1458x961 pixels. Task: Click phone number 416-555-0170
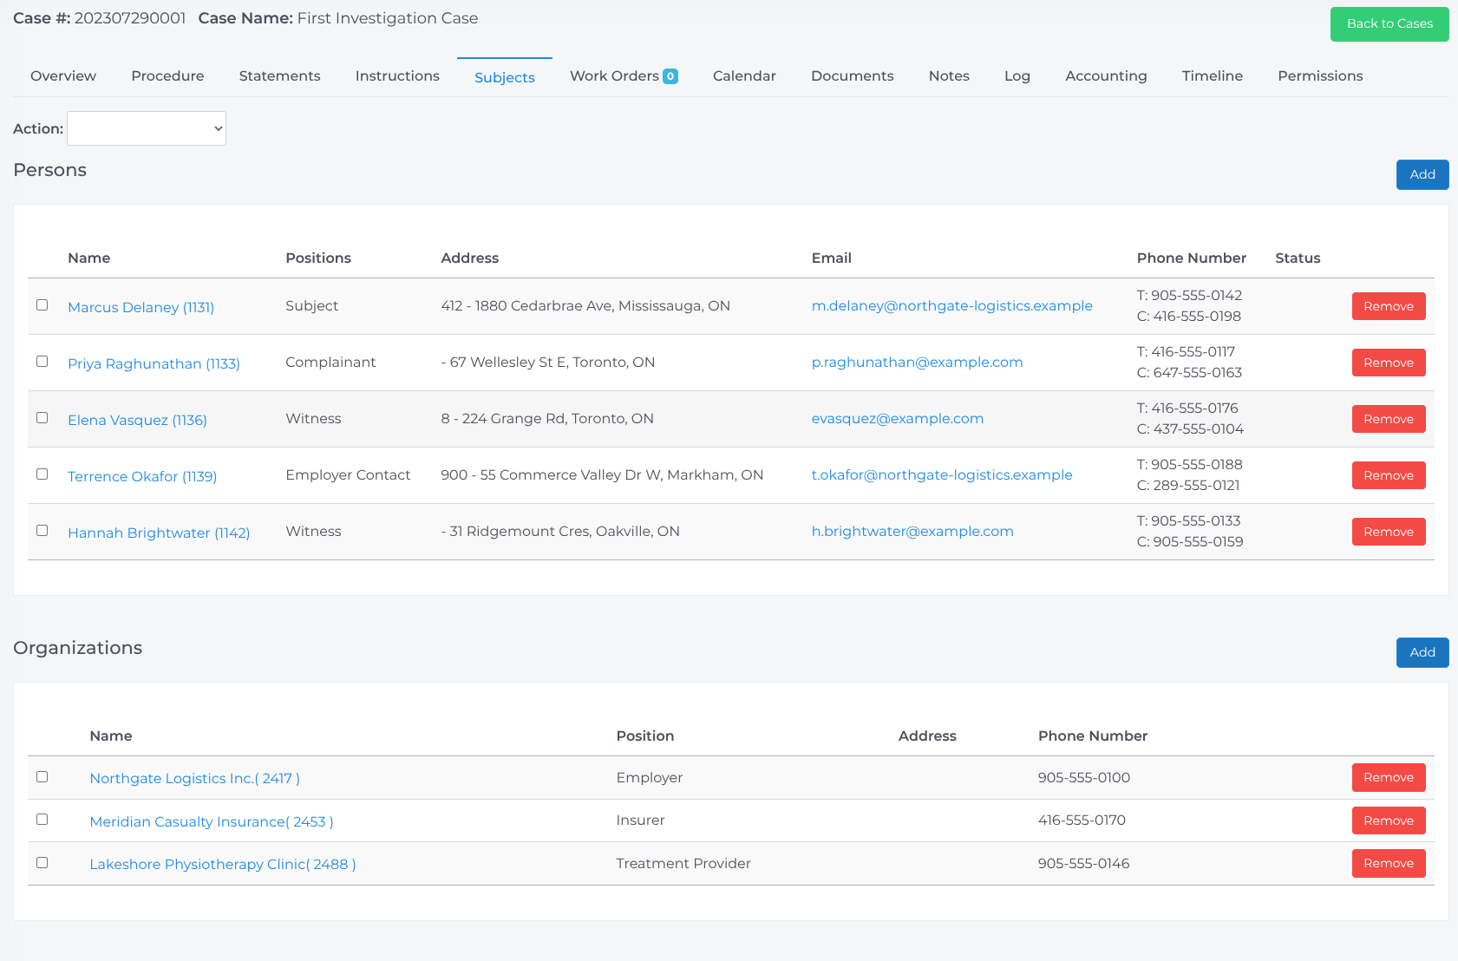(1082, 820)
